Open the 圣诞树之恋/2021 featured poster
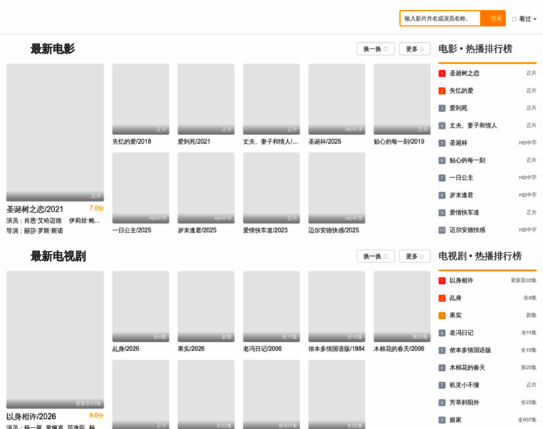The image size is (543, 429). point(55,132)
